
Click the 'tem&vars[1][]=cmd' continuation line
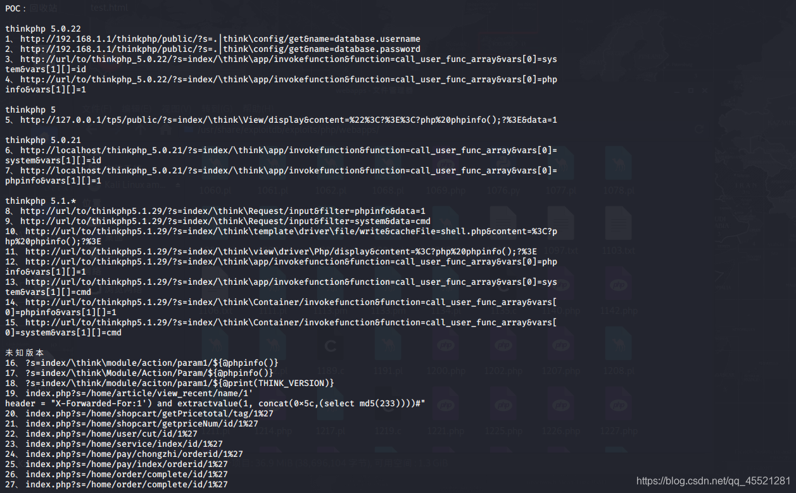click(48, 292)
